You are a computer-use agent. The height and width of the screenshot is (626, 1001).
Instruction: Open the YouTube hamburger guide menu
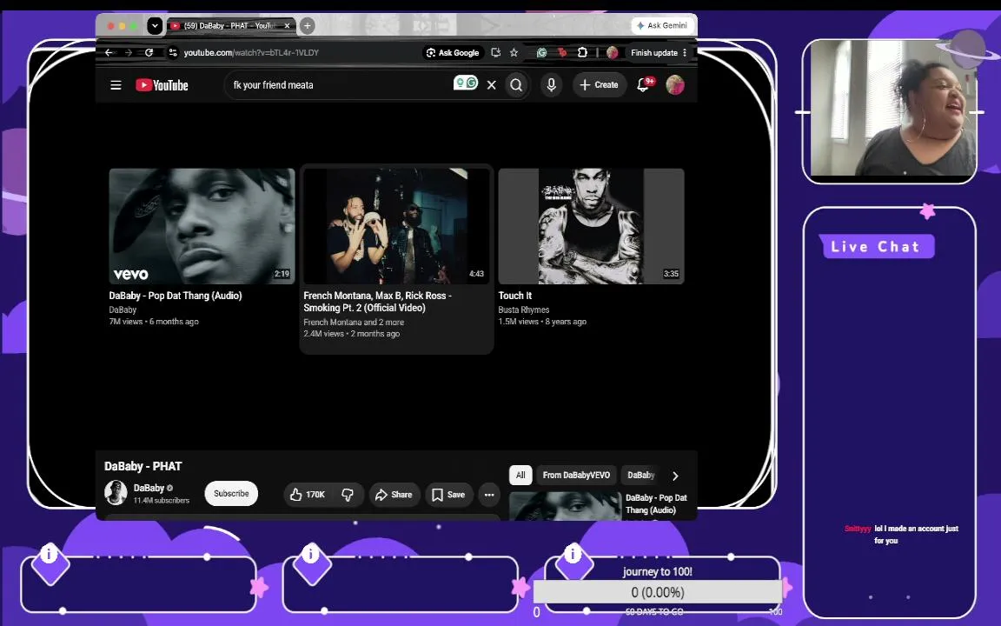point(116,85)
